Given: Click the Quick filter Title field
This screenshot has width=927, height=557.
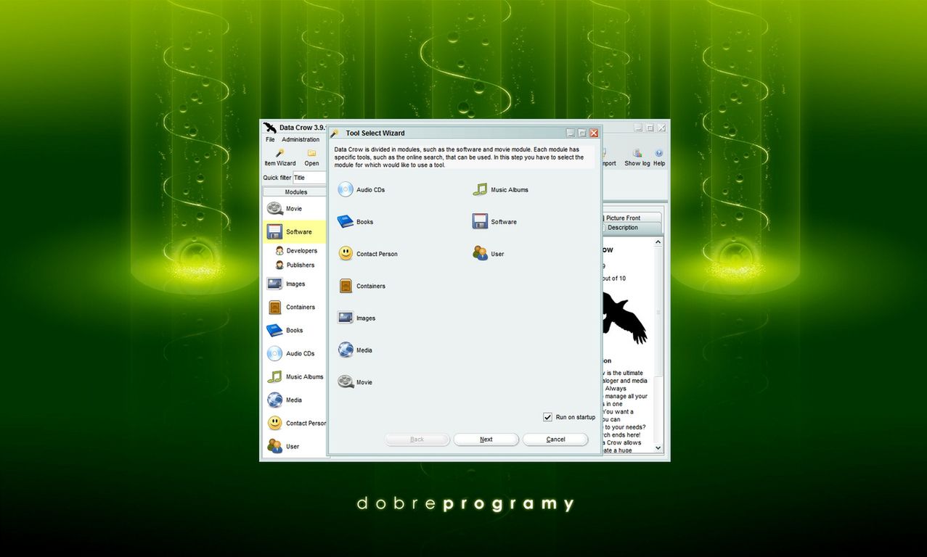Looking at the screenshot, I should point(309,178).
